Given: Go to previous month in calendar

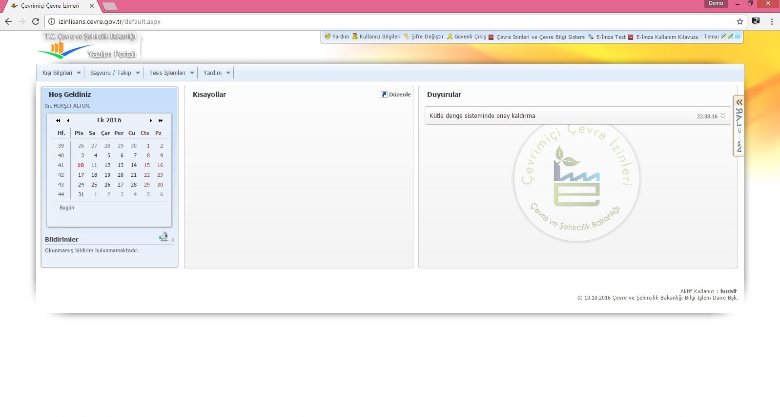Looking at the screenshot, I should (68, 120).
